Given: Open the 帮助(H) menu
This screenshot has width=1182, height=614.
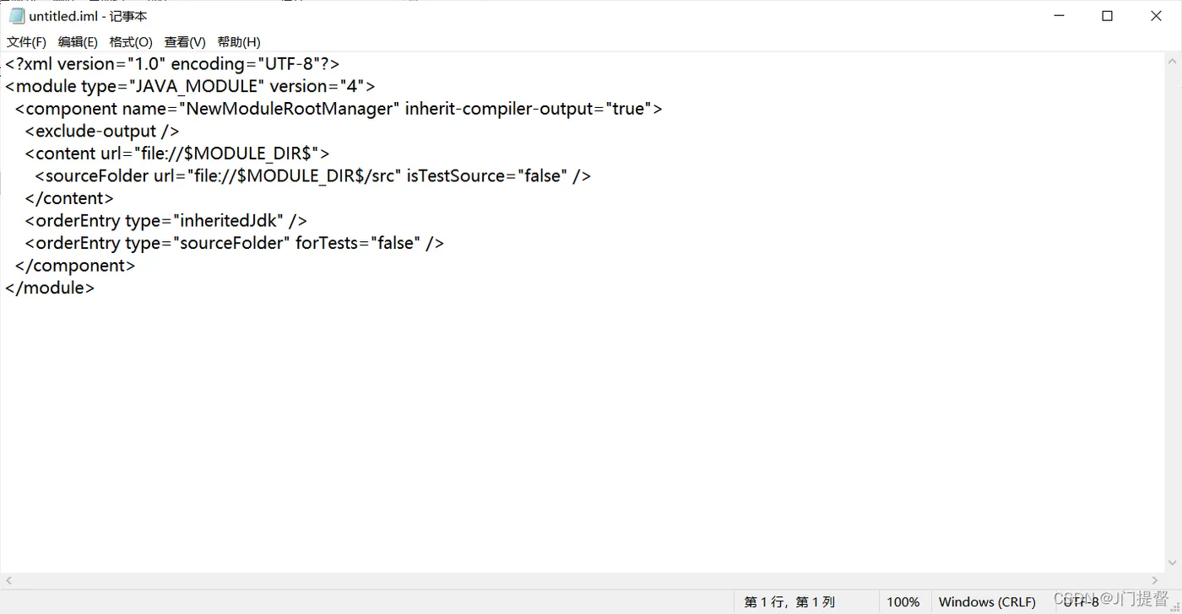Looking at the screenshot, I should pyautogui.click(x=239, y=42).
